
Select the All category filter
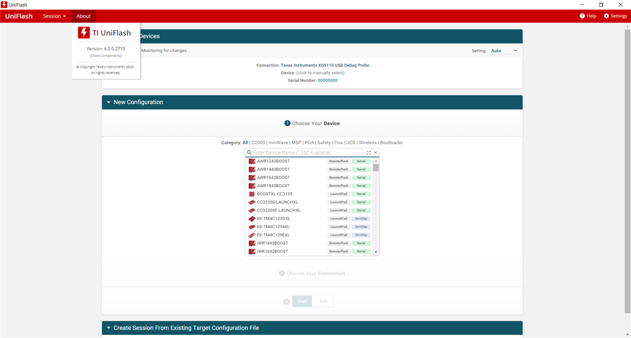tap(245, 143)
